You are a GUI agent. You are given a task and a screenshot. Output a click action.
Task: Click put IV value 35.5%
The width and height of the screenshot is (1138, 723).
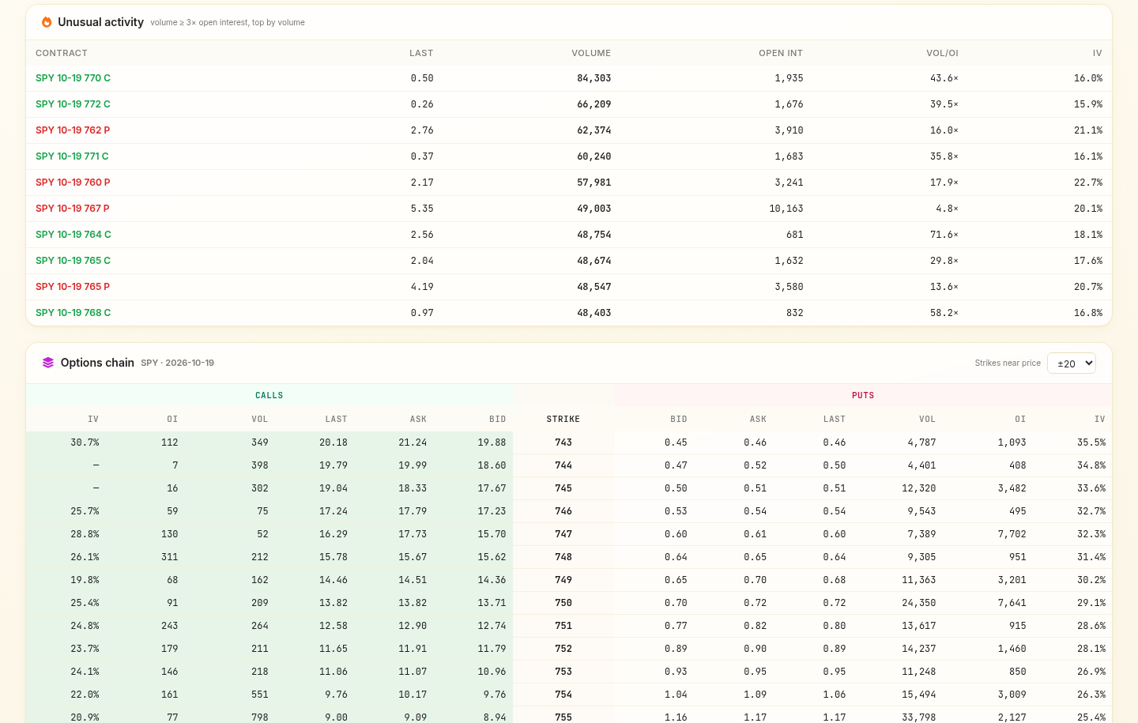pos(1091,442)
